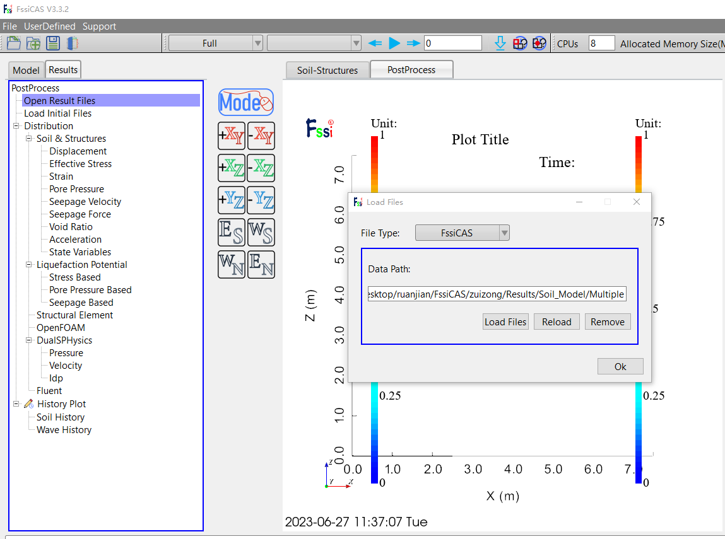Click the History Plot pencil icon
This screenshot has height=539, width=725.
[x=28, y=403]
